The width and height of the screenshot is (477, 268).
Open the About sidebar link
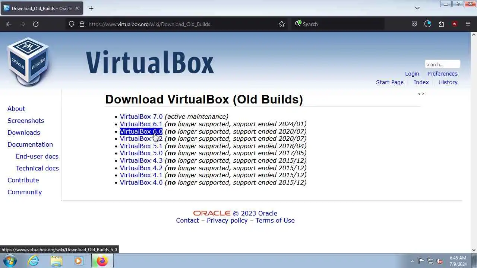pyautogui.click(x=16, y=109)
